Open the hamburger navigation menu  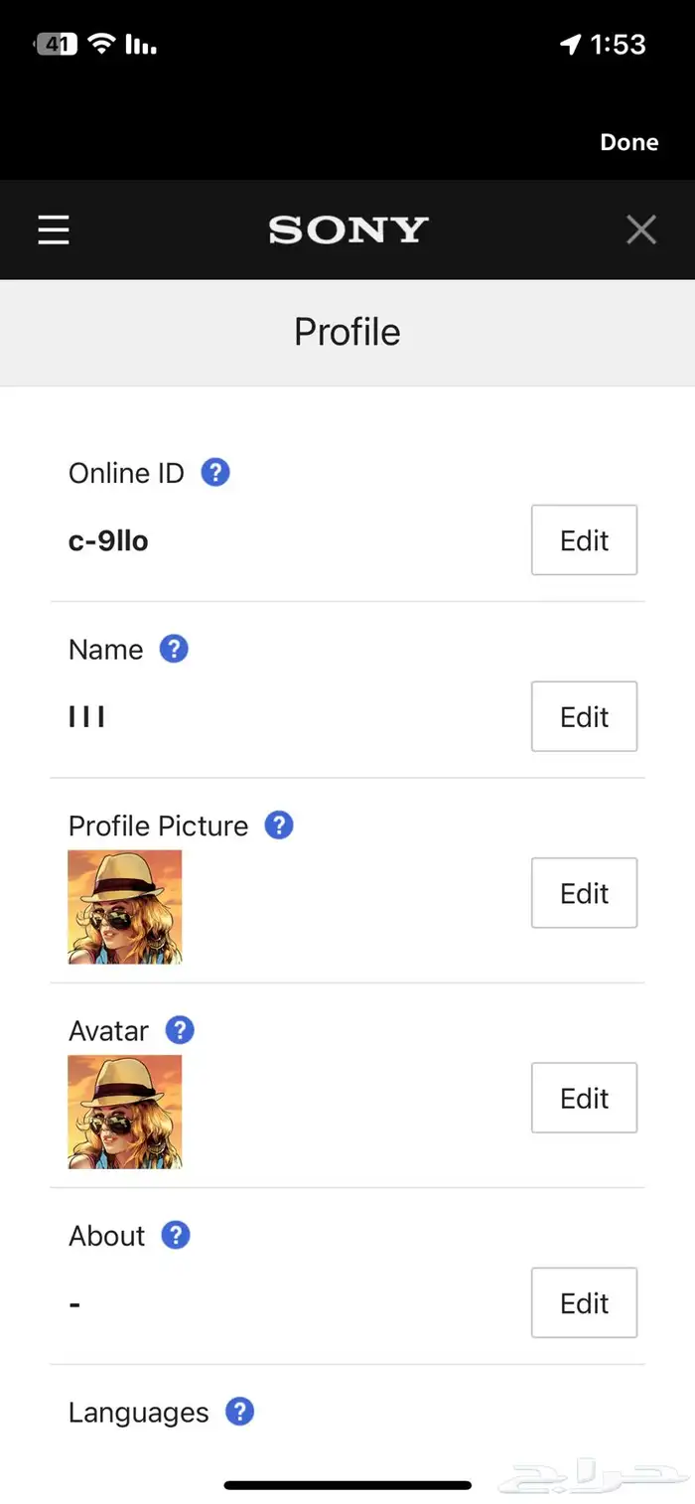click(53, 229)
